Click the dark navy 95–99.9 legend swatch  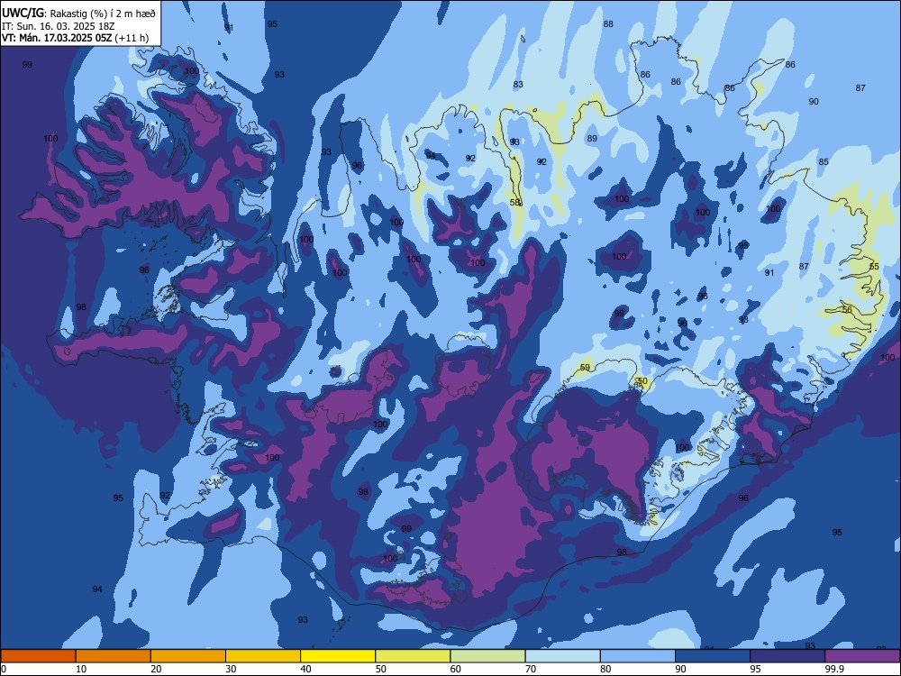[787, 656]
